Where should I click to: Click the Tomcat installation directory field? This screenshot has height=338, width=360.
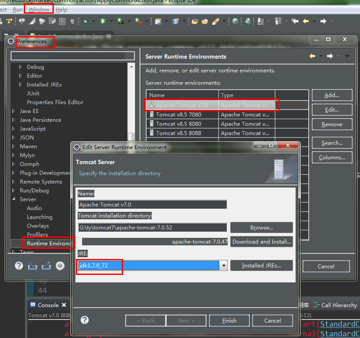(153, 228)
